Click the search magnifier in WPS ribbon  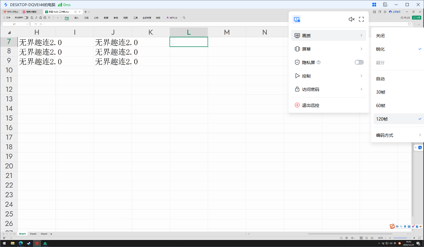[x=184, y=18]
